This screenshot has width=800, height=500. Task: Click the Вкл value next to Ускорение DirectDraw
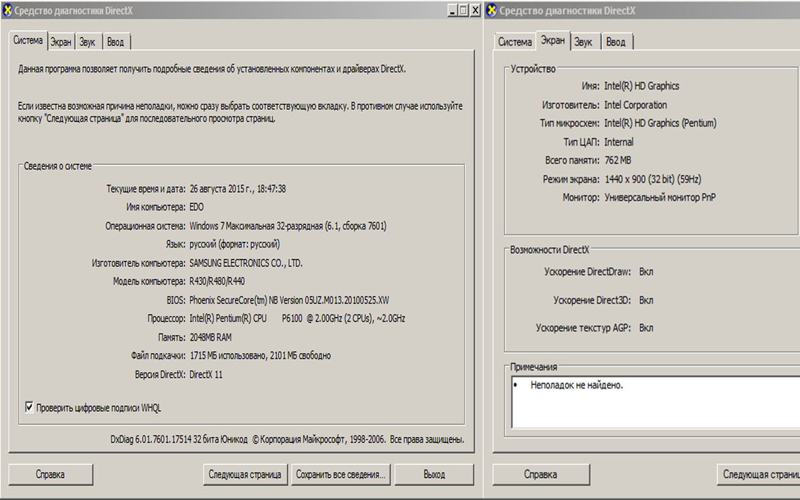click(x=646, y=272)
